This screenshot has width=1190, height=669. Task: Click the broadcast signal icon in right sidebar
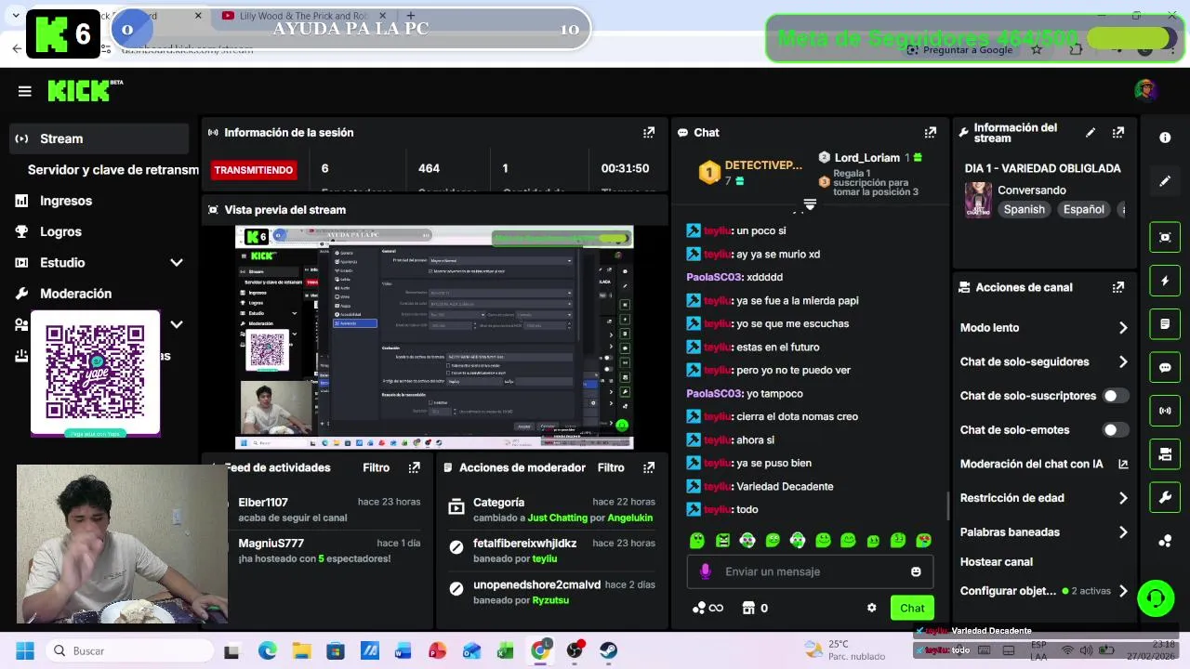click(1165, 410)
